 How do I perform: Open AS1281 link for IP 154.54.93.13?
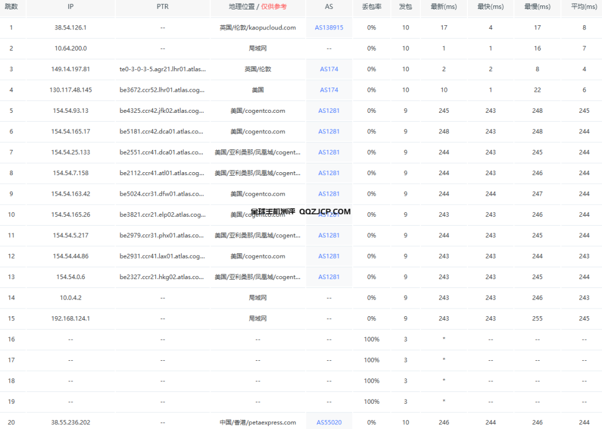(x=329, y=110)
